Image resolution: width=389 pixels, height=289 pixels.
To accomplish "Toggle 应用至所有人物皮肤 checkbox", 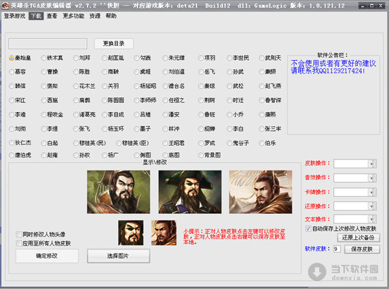I will 18,243.
